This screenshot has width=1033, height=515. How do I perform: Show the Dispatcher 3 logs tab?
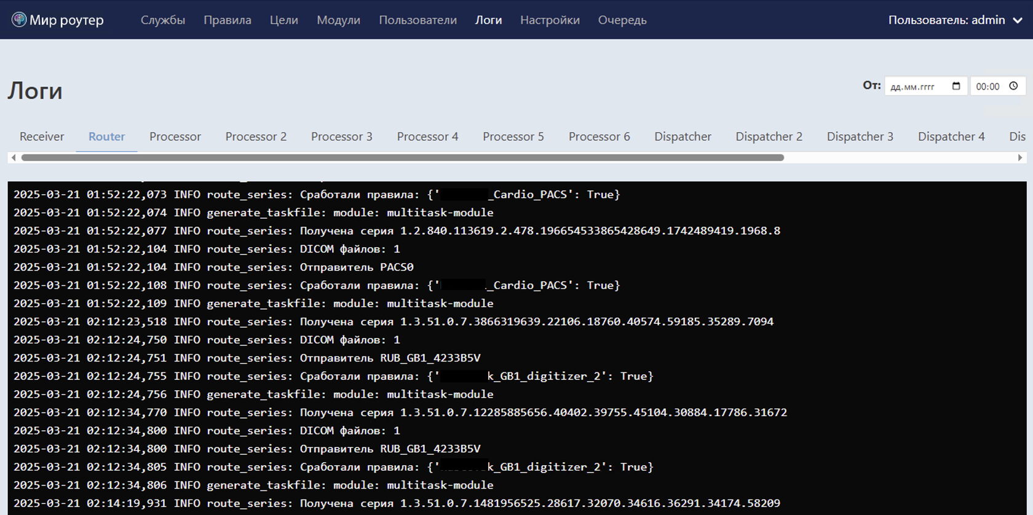[860, 136]
